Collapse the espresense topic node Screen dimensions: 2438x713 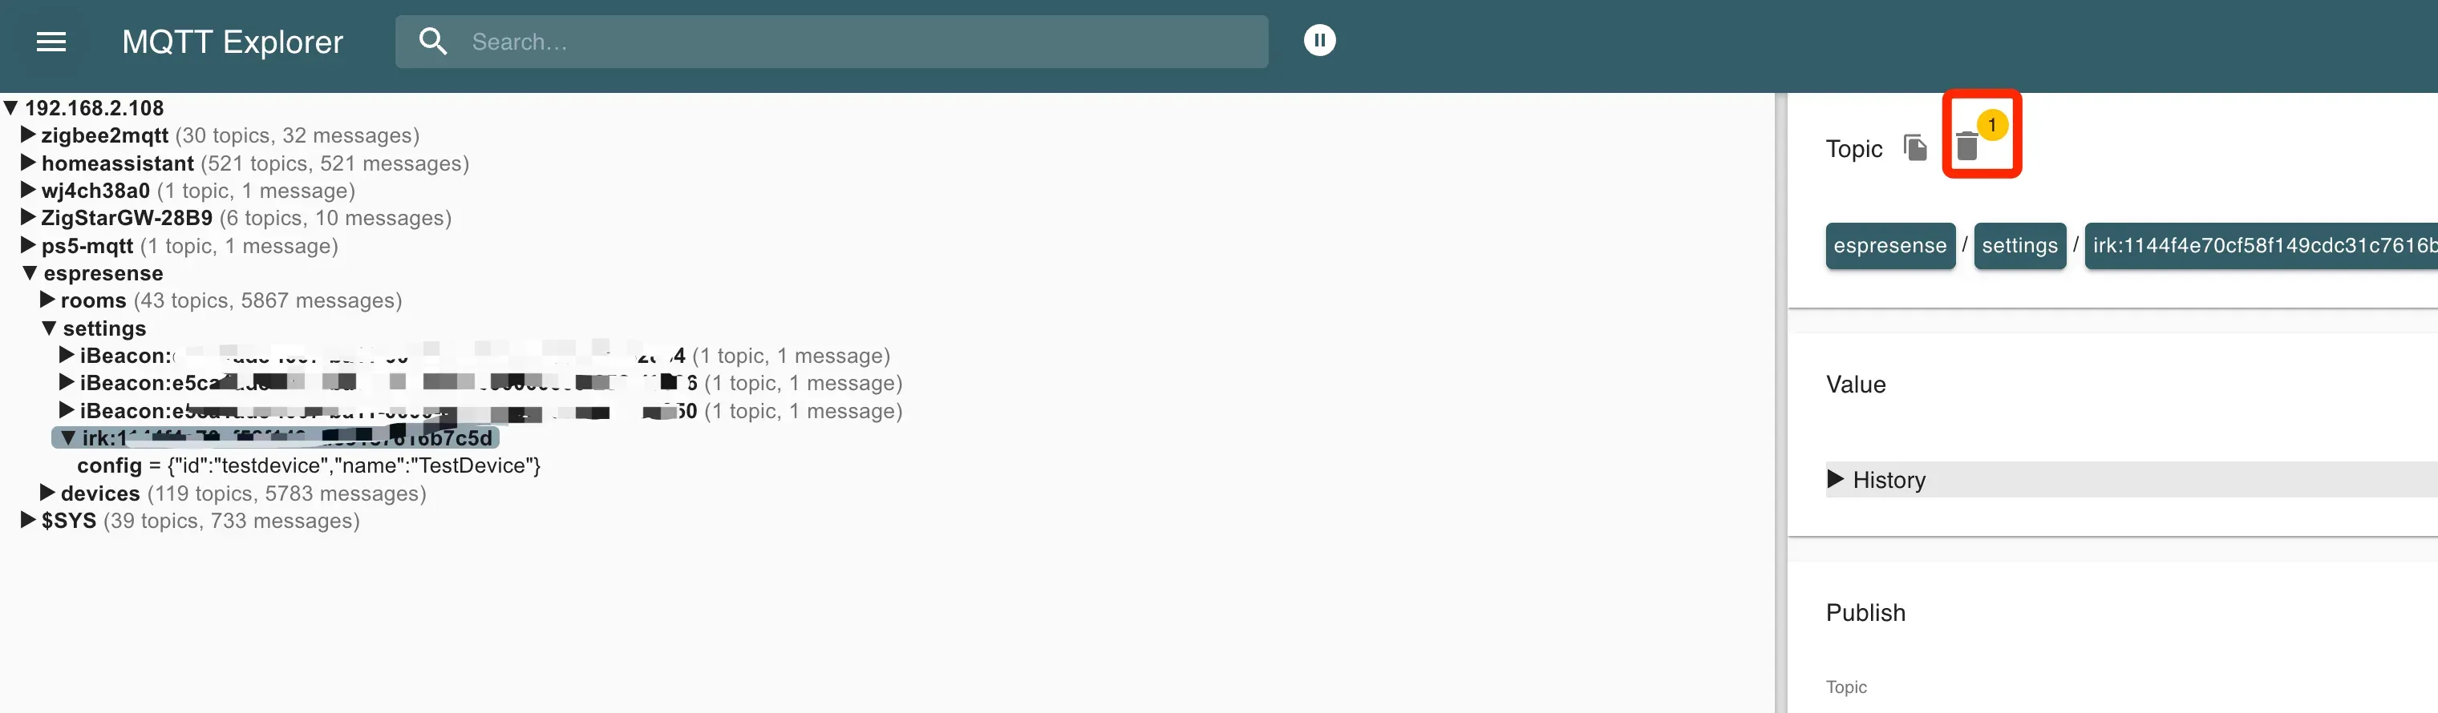click(x=30, y=273)
